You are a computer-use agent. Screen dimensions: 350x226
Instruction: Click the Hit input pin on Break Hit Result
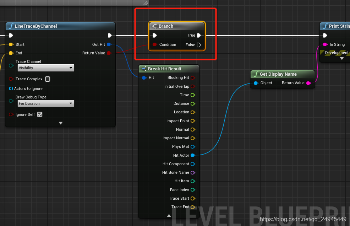point(144,77)
